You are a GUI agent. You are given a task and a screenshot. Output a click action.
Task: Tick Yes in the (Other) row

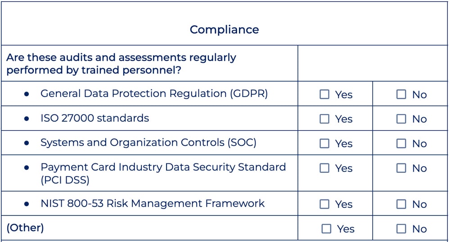(326, 229)
